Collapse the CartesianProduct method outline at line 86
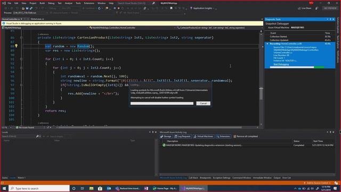 [x=21, y=38]
